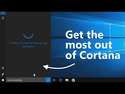The image size is (125, 94).
Task: Open Cortana feedback person icon
Action: click(3, 74)
